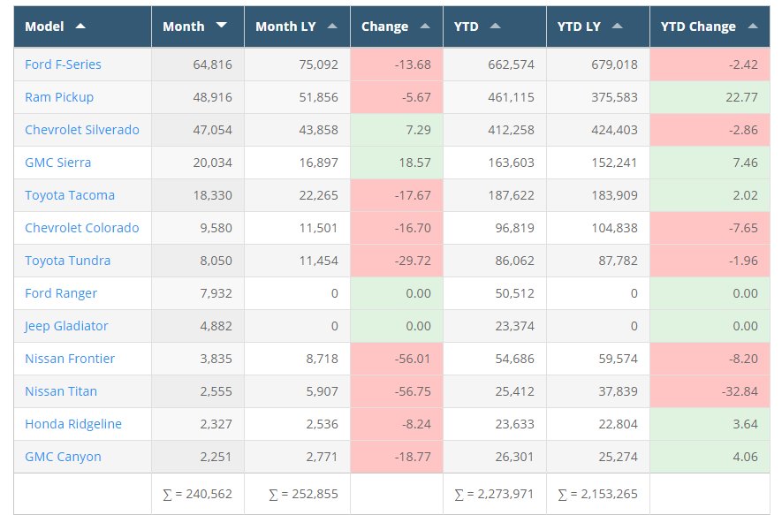Viewport: 782px width, 515px height.
Task: Sort descending arrow beside Month header
Action: coord(222,25)
